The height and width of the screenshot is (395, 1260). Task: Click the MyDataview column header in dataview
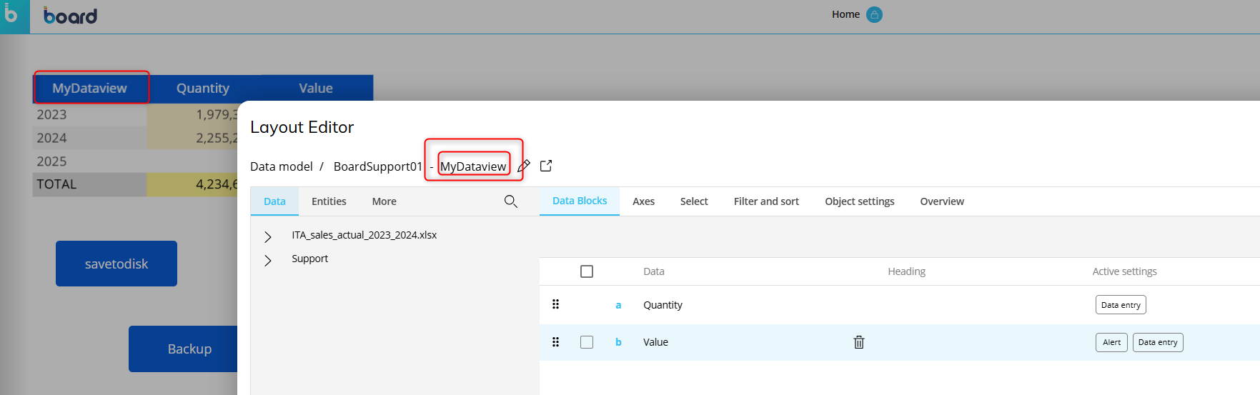pos(90,88)
